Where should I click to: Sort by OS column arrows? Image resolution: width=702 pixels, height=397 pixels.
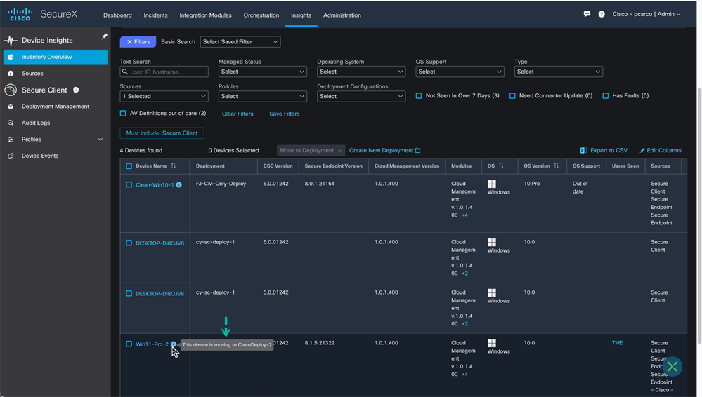click(501, 166)
